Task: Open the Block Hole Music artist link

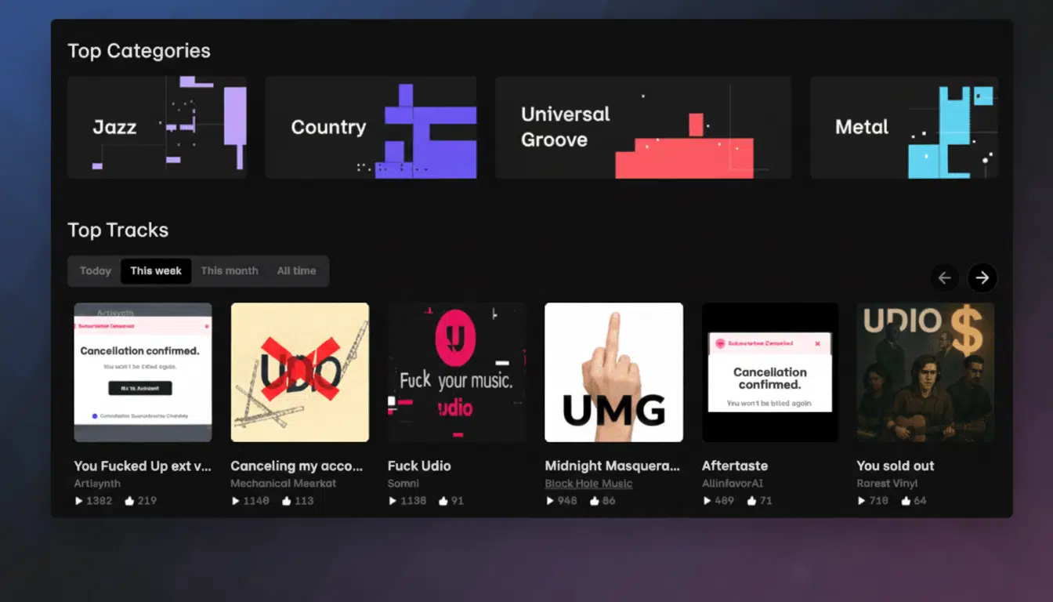Action: (x=588, y=484)
